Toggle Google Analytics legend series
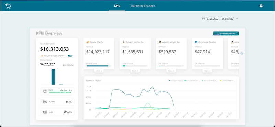This screenshot has width=275, height=127. click(x=176, y=81)
